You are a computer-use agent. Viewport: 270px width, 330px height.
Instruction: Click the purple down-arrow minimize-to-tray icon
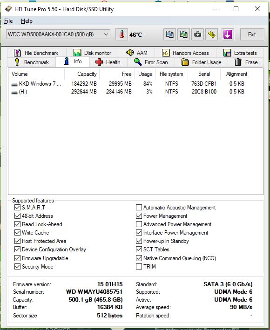[228, 34]
